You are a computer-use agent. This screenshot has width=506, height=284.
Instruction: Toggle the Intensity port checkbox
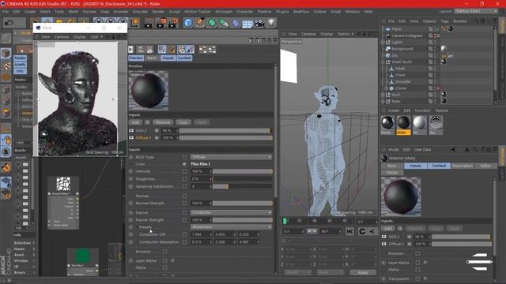(184, 171)
